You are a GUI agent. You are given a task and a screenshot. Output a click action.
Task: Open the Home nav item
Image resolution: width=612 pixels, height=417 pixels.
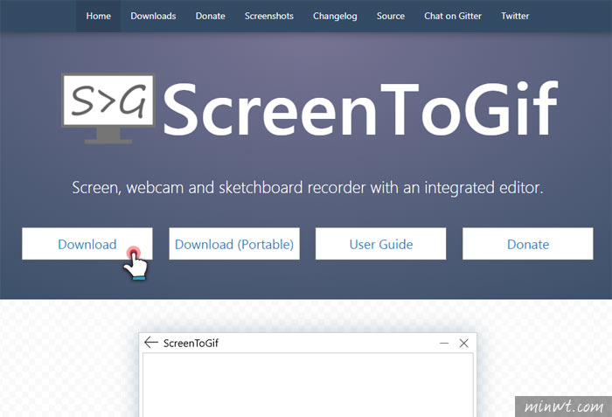tap(98, 16)
